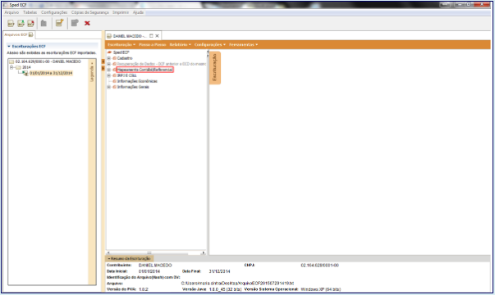The width and height of the screenshot is (495, 295).
Task: Click the ECF icon with green arrow
Action: pyautogui.click(x=21, y=23)
